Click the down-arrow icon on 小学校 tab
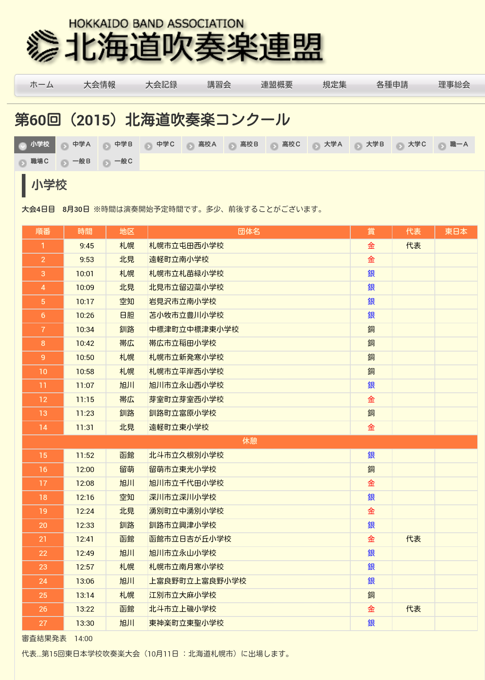This screenshot has height=680, width=485. [23, 146]
